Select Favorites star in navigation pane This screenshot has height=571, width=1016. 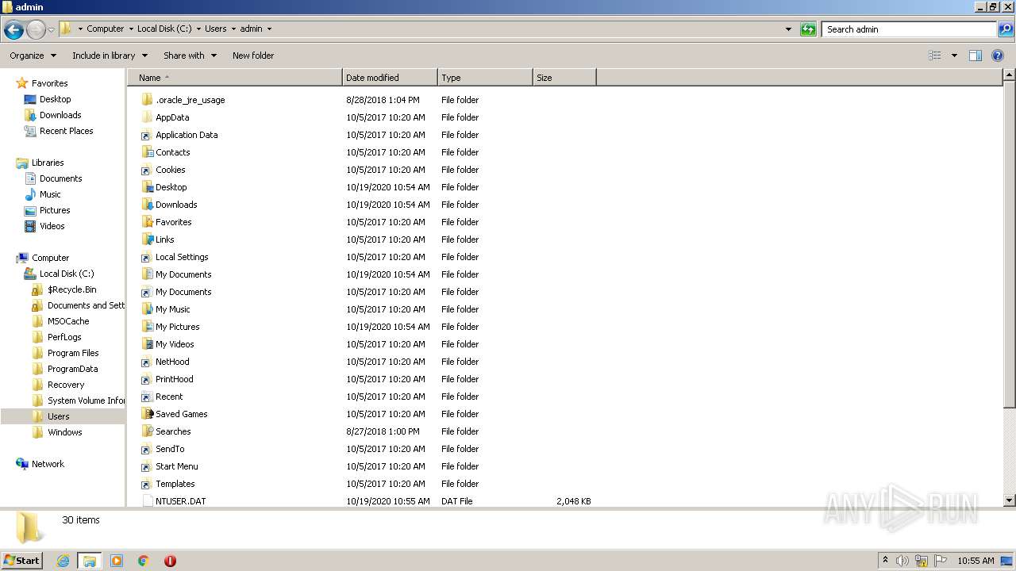click(x=22, y=83)
